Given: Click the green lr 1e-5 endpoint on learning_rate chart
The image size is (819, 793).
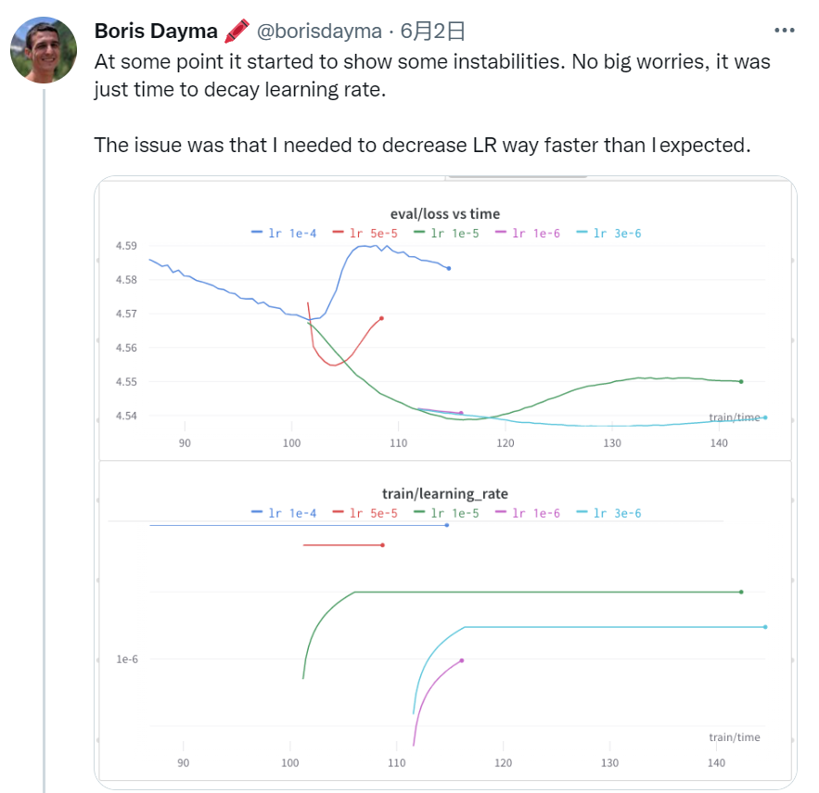Looking at the screenshot, I should click(742, 592).
